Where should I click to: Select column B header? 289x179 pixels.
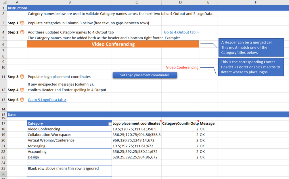(70, 2)
